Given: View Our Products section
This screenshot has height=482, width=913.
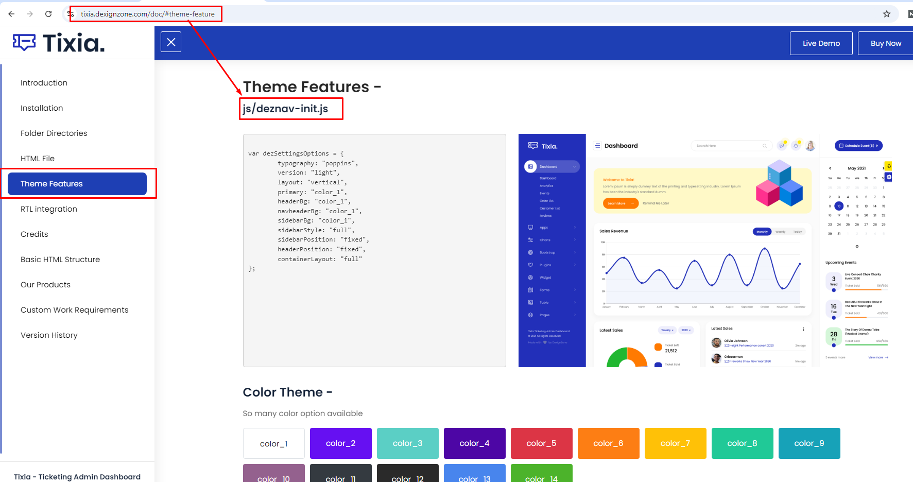Looking at the screenshot, I should [45, 285].
